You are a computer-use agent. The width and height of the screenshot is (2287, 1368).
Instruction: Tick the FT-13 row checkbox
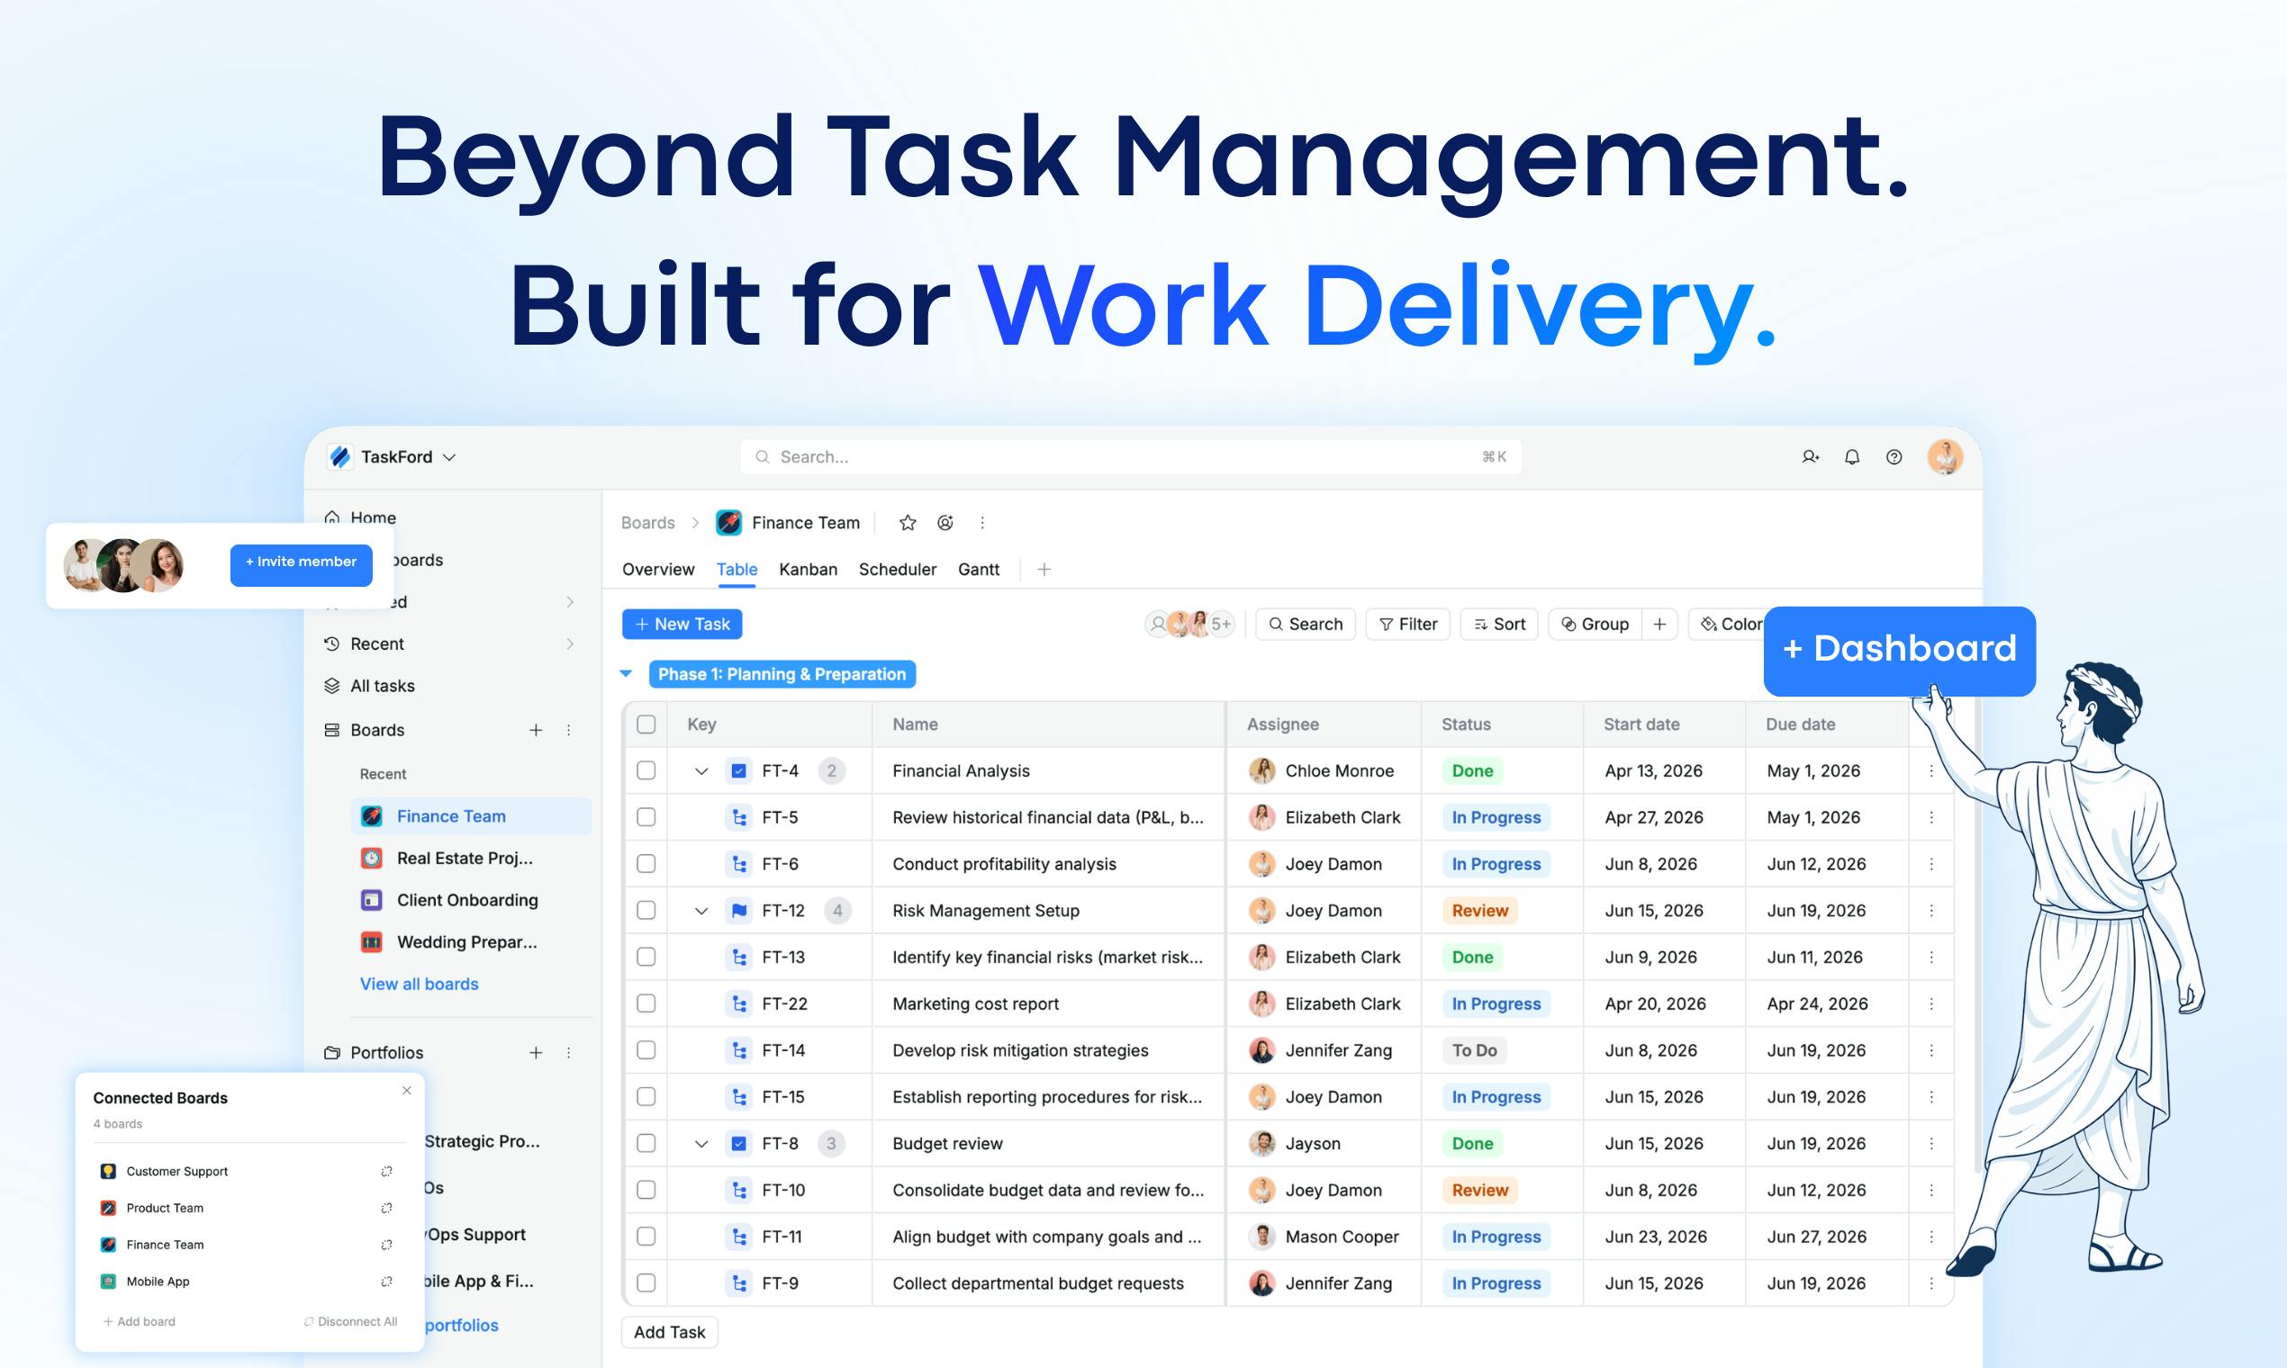click(x=646, y=957)
